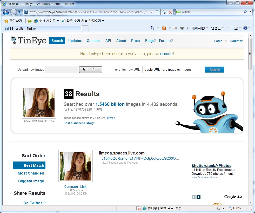This screenshot has width=255, height=213.
Task: Open a new blank tab
Action: tap(85, 29)
